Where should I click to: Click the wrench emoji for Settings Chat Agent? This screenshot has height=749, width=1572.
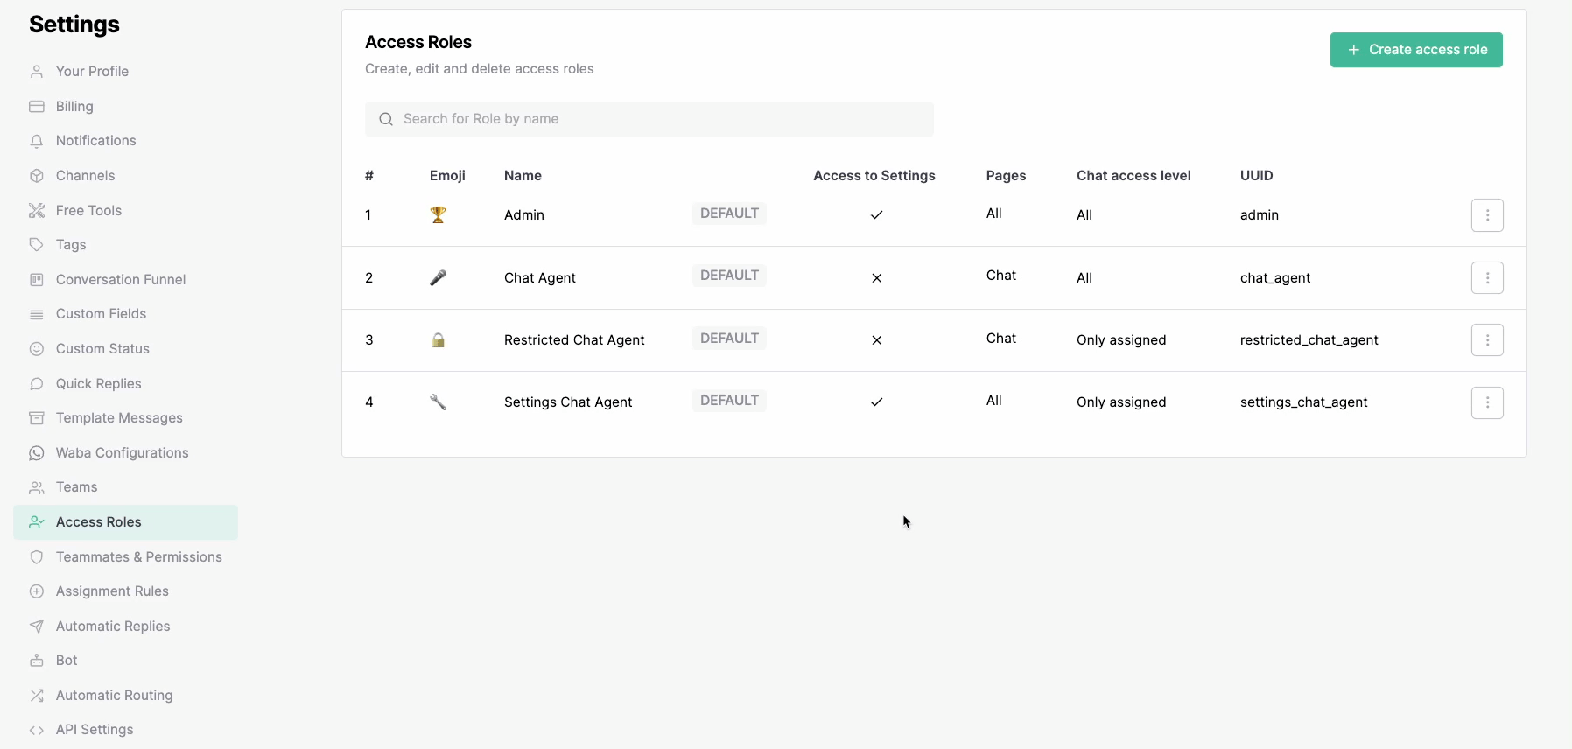tap(439, 402)
